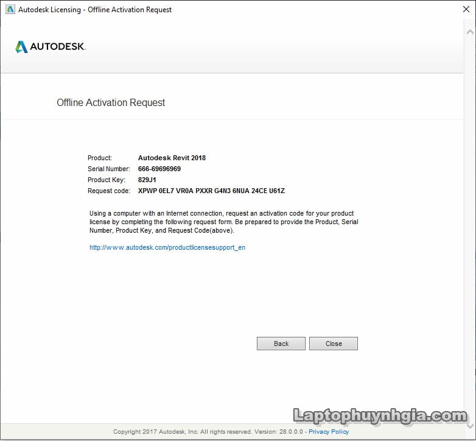476x441 pixels.
Task: Click the Product Key label
Action: [x=107, y=180]
